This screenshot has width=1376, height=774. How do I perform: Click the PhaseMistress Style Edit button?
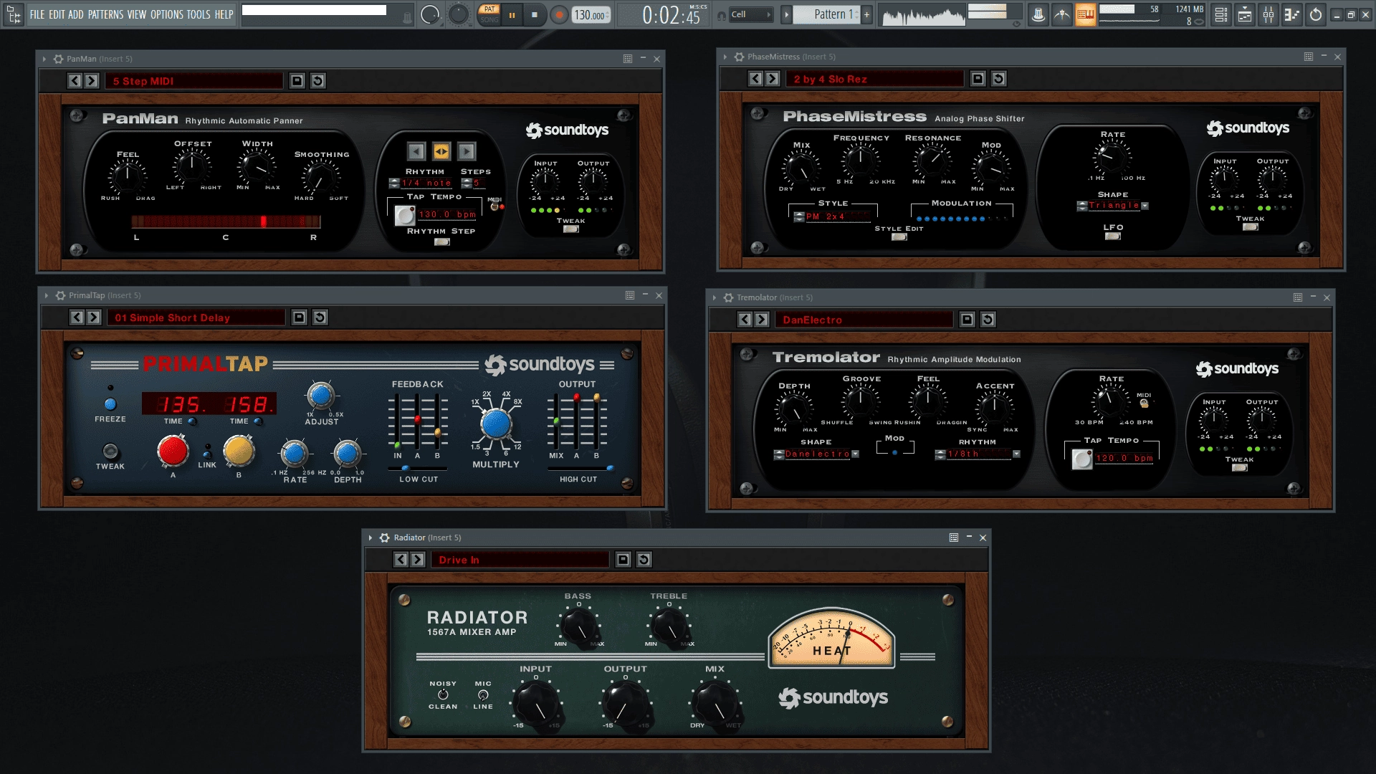pos(899,237)
